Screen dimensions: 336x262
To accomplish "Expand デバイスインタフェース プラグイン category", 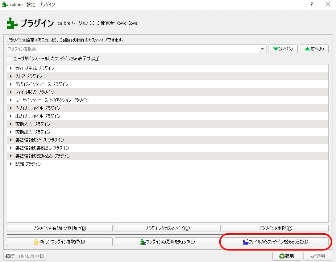I will click(x=11, y=84).
